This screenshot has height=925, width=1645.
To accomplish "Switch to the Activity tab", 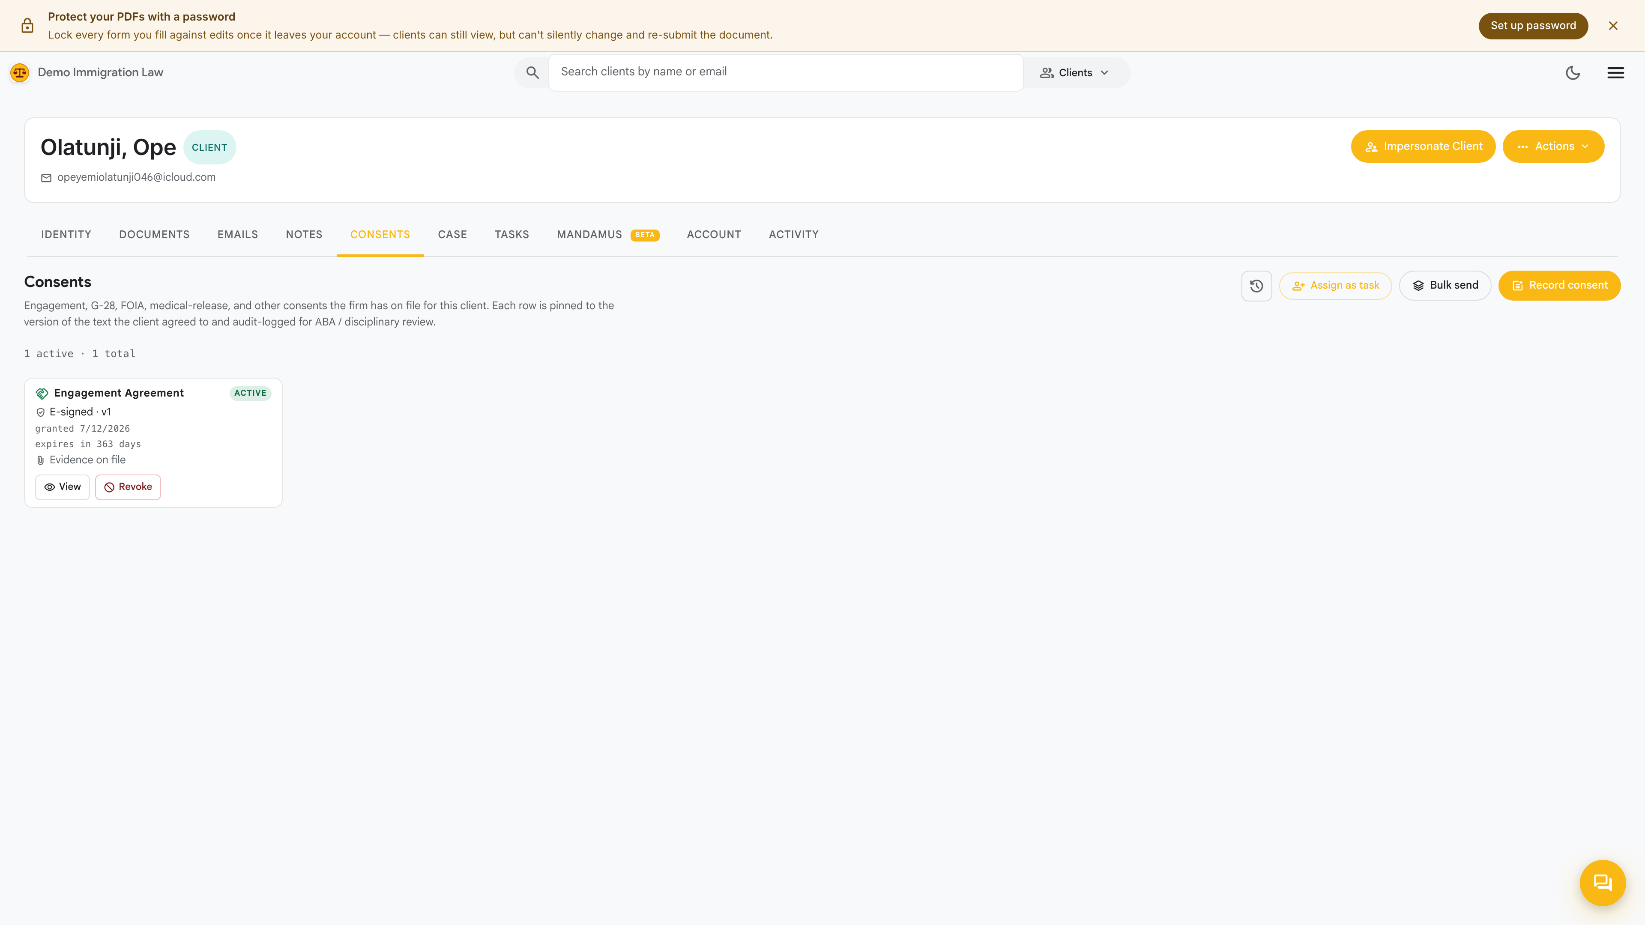I will (794, 235).
